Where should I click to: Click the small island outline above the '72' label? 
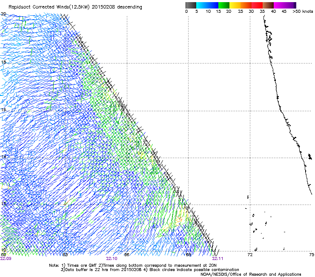tap(255, 250)
